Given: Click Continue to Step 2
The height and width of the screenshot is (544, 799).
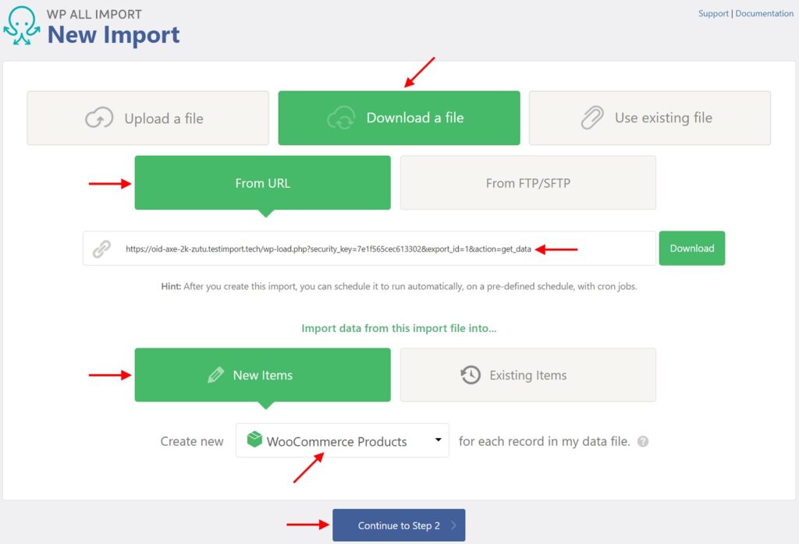Looking at the screenshot, I should coord(399,525).
